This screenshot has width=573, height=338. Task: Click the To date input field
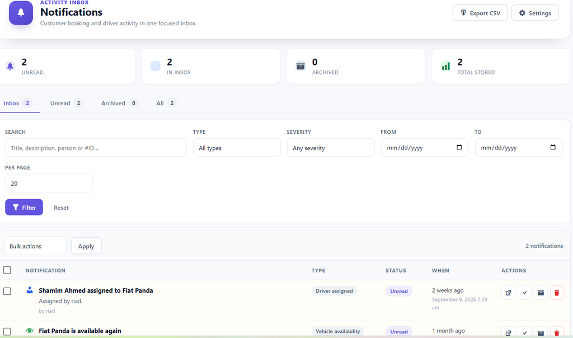pyautogui.click(x=519, y=148)
